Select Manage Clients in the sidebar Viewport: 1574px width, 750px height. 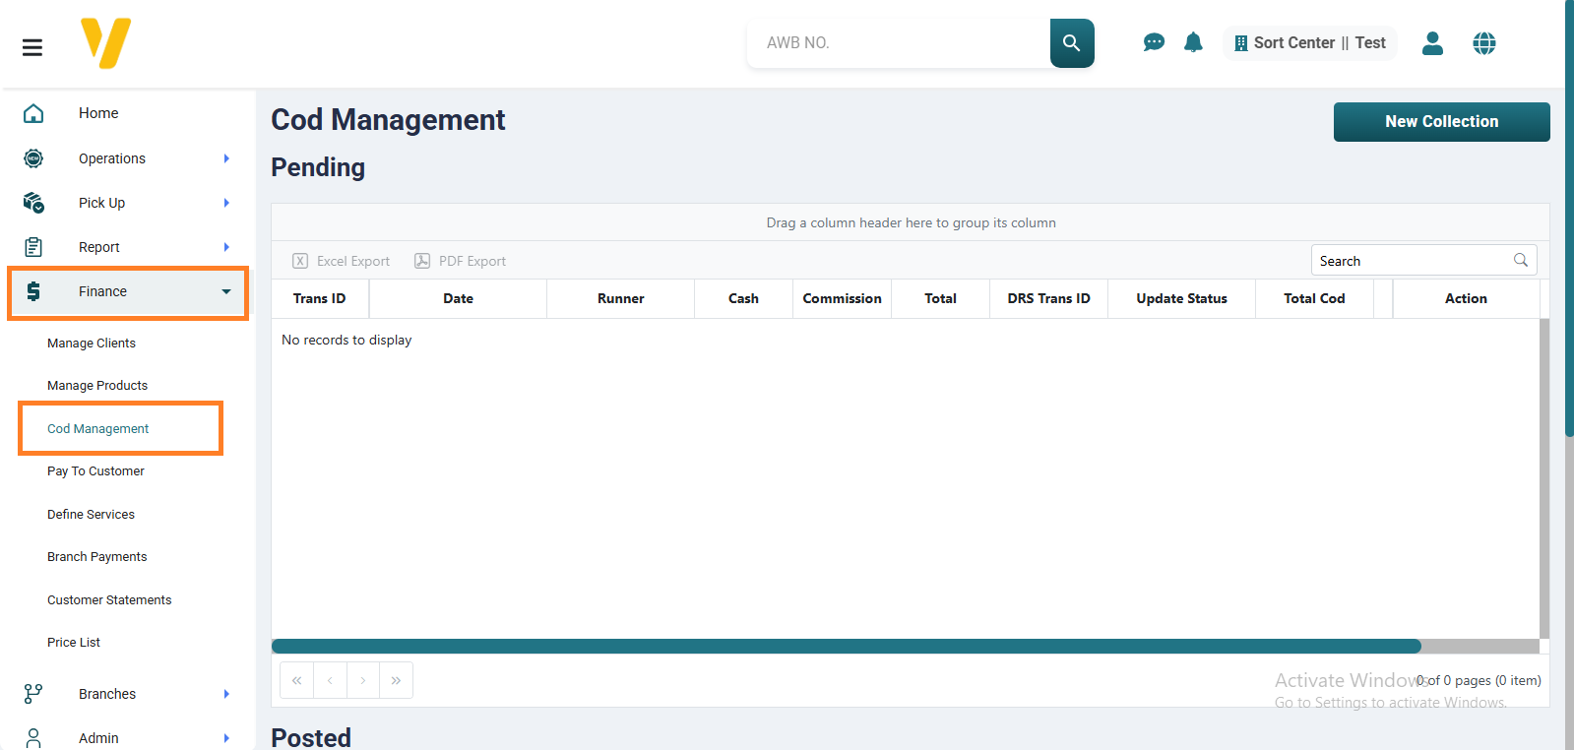[x=92, y=344]
